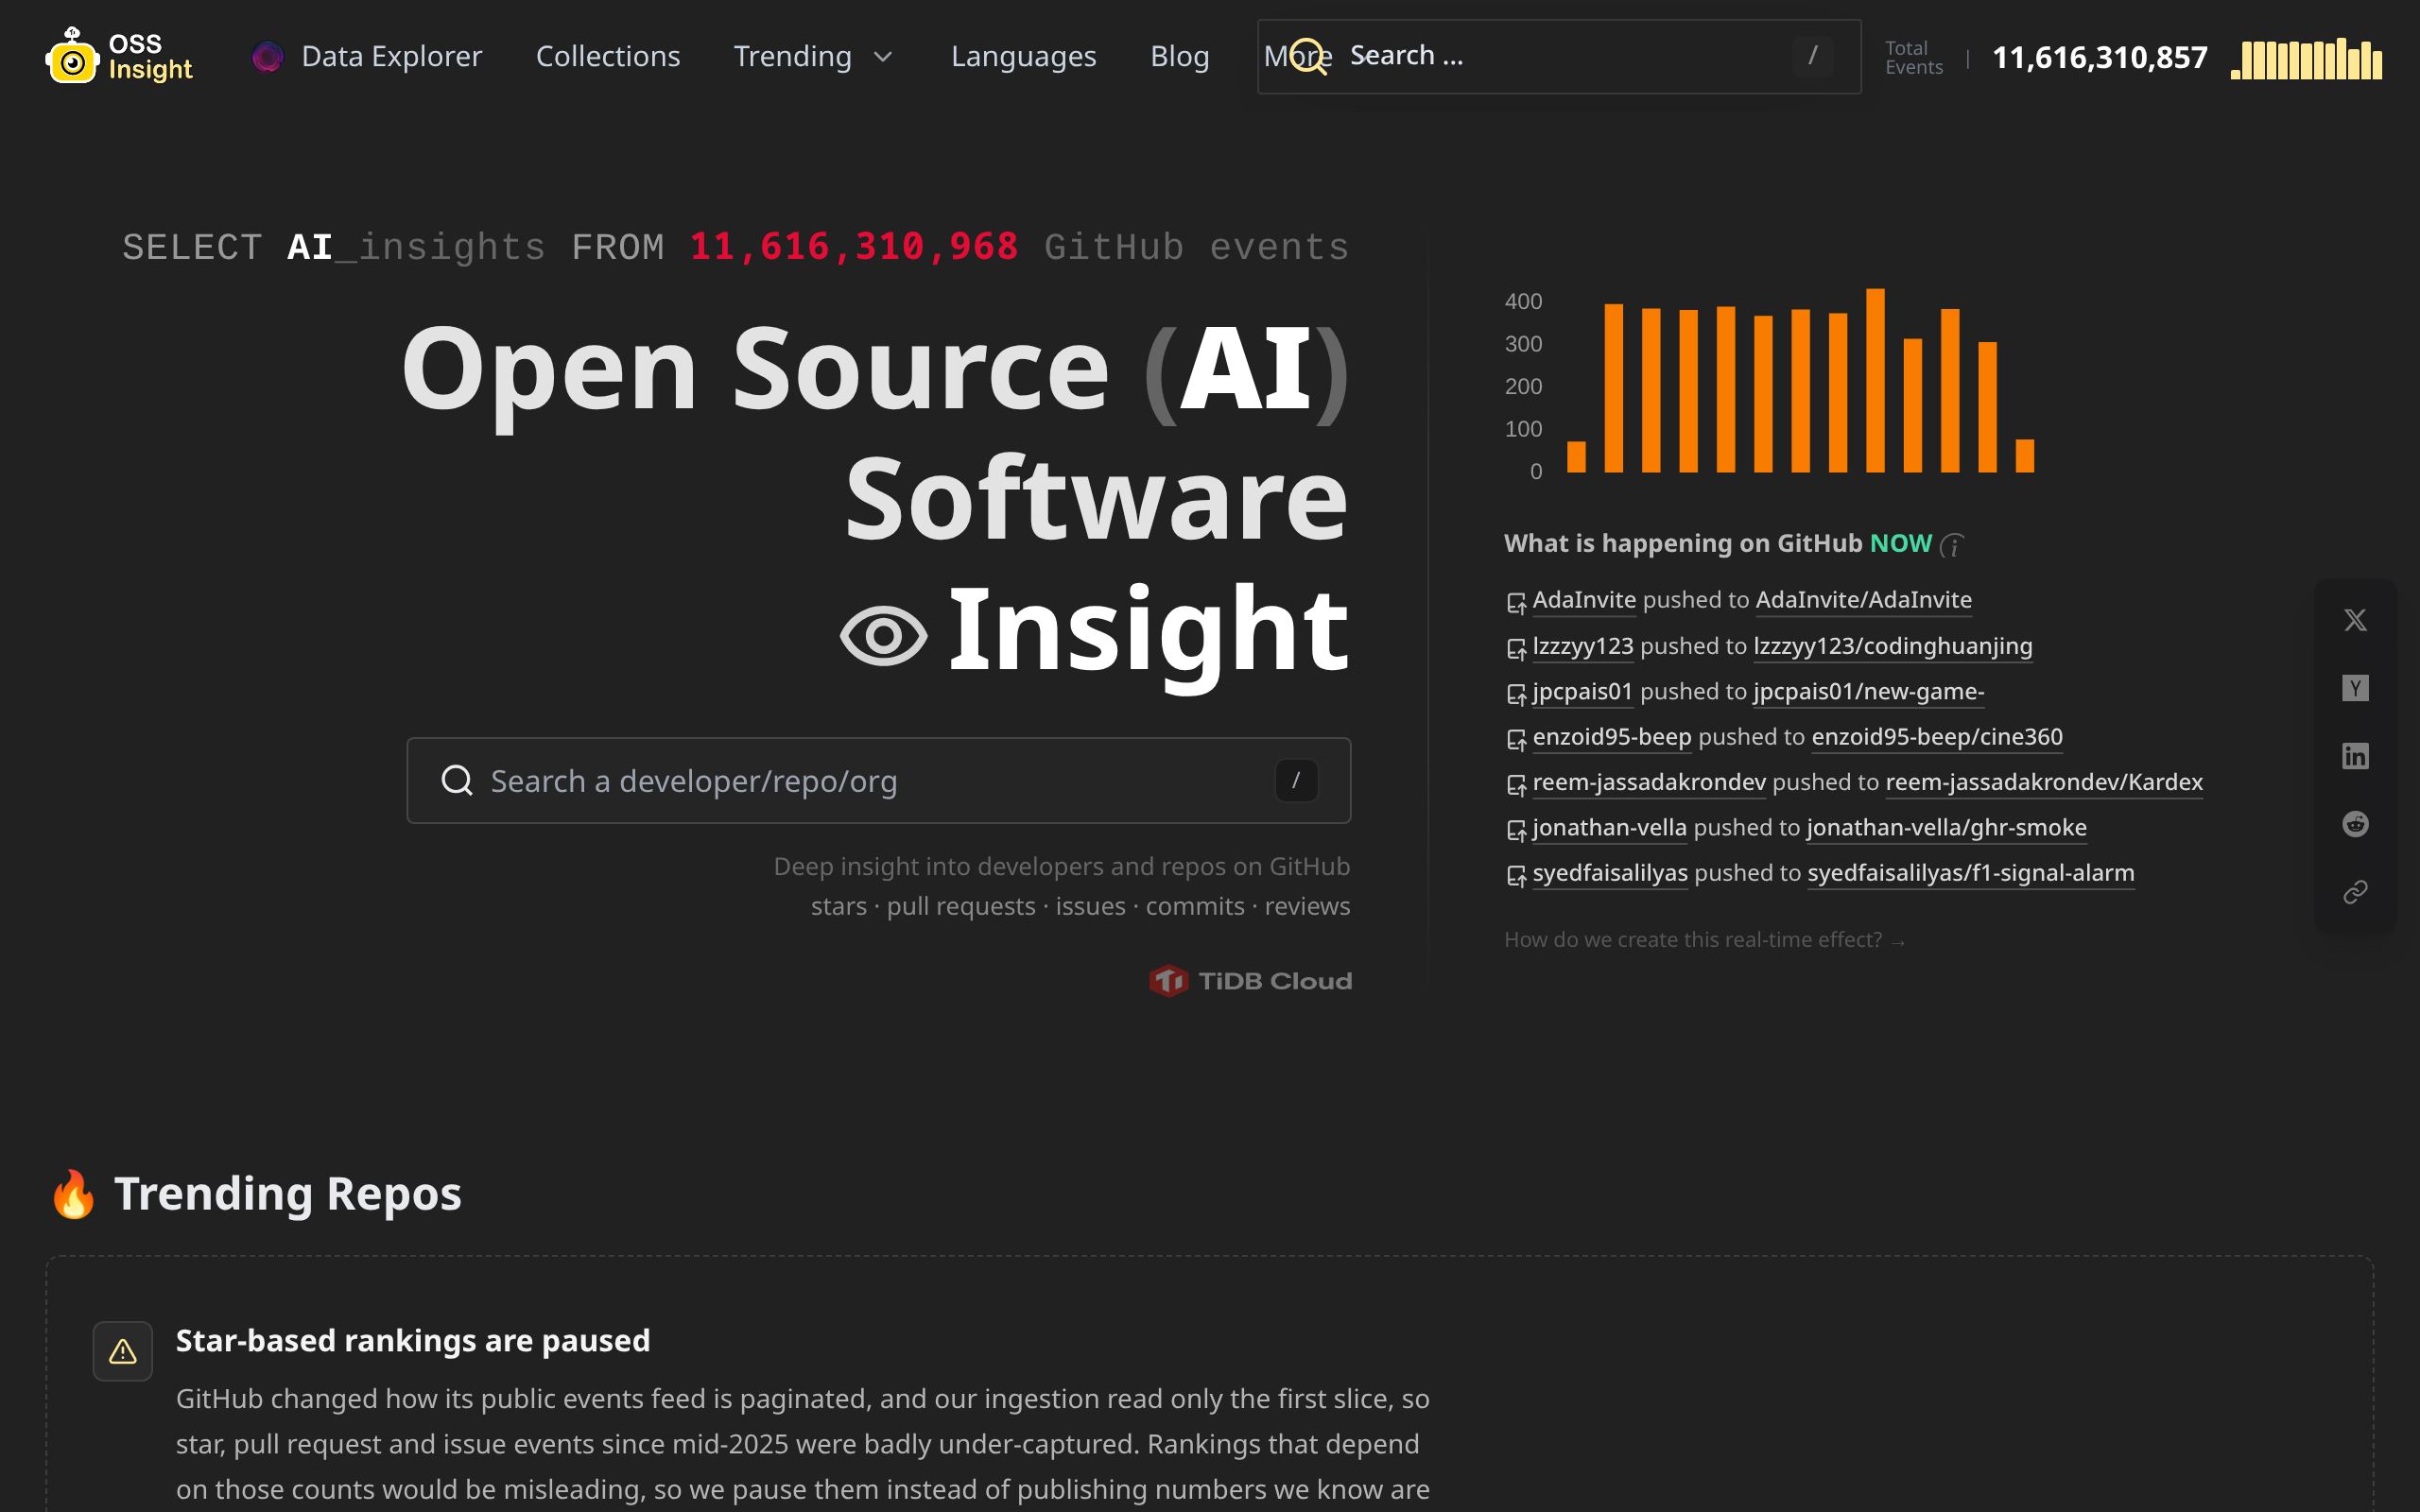Click the Trending Repos heading

(287, 1194)
